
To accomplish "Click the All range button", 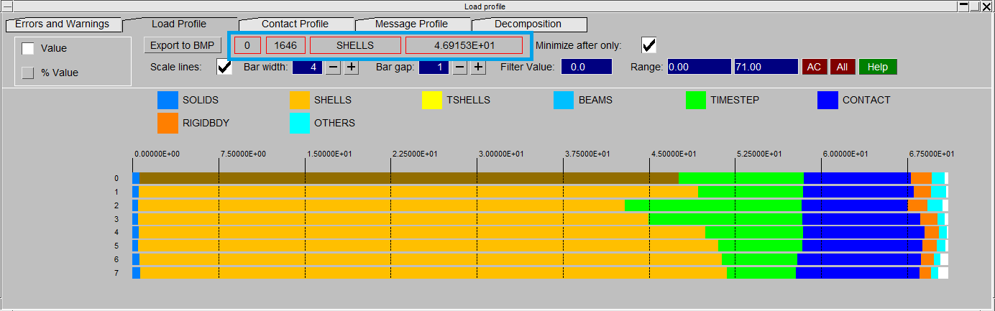I will 843,67.
